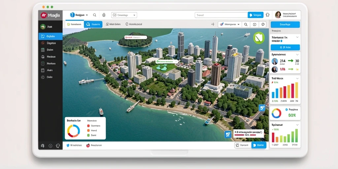
Task: Click the red round icon in bottom bar
Action: [x=88, y=146]
